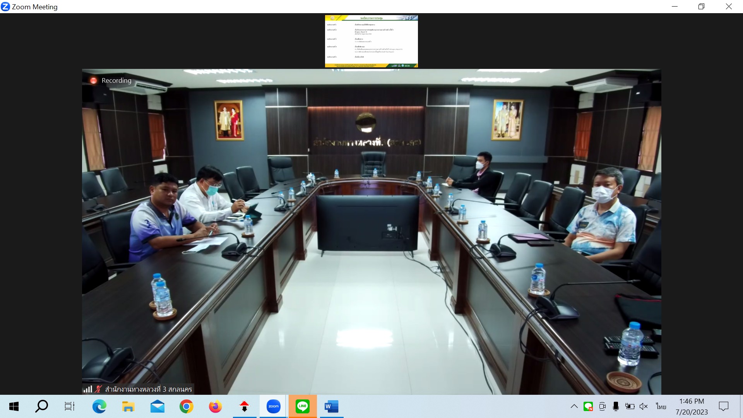Screen dimensions: 743x418
Task: Click the Windows search magnifier
Action: point(41,406)
